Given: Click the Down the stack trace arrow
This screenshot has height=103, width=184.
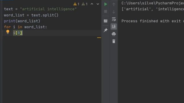Looking at the screenshot, I should (114, 12).
